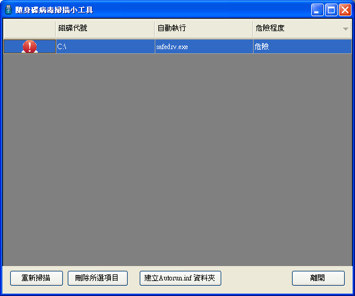Click the 隨身碟病毒掃描小工具 title bar text
Screen dimensions: 355x296
(x=54, y=10)
